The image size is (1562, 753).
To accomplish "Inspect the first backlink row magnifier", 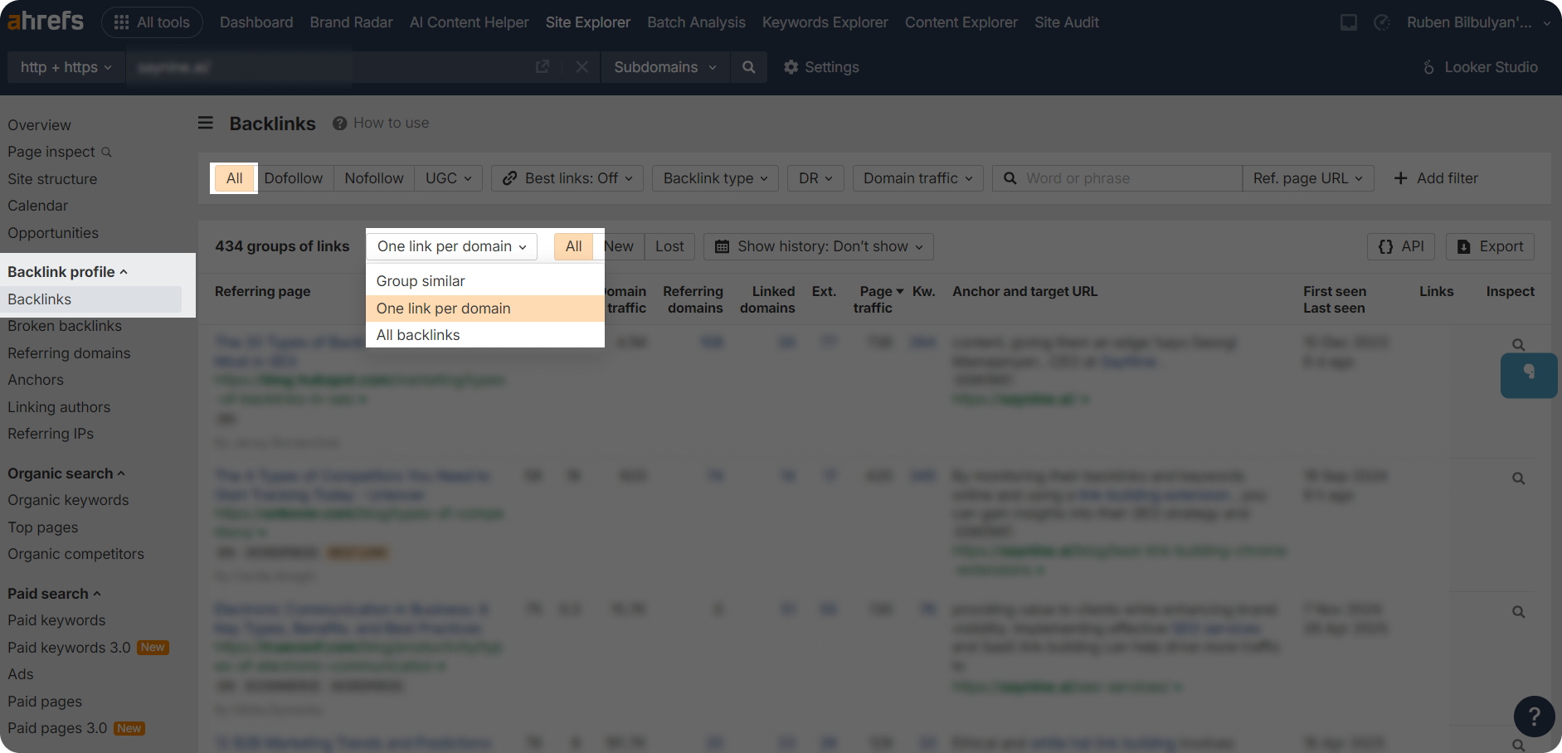I will (1518, 344).
